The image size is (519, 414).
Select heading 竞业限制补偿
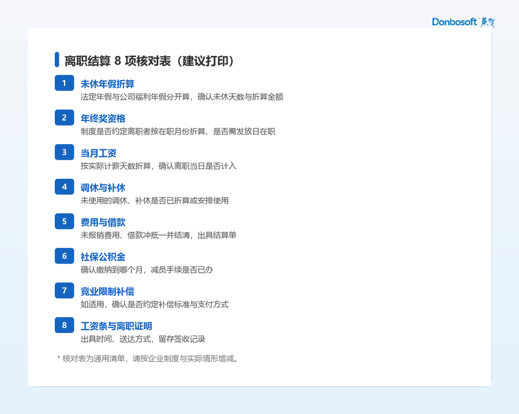[x=108, y=292]
